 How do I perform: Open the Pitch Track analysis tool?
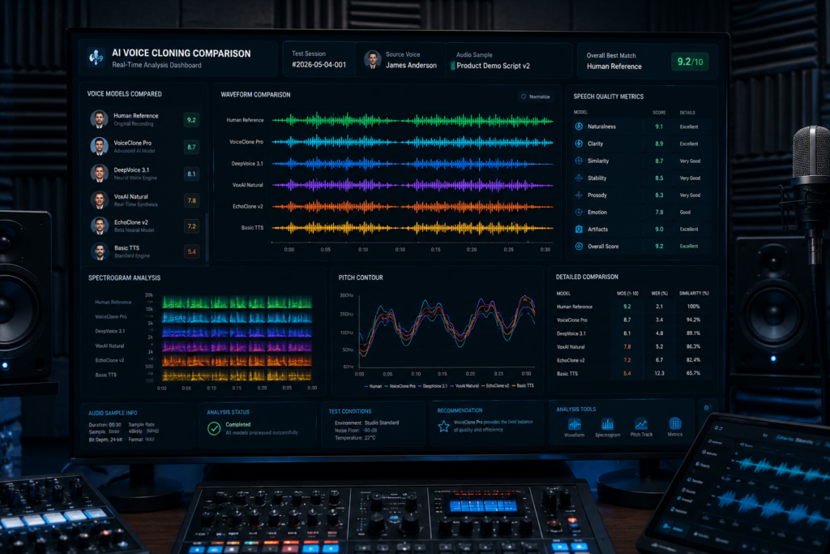pyautogui.click(x=641, y=427)
